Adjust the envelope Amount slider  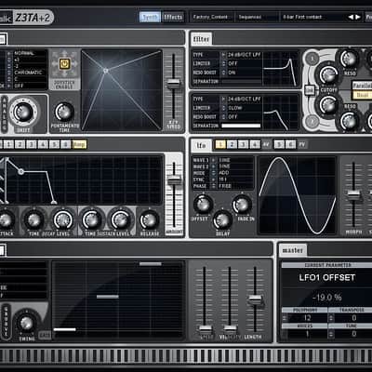click(174, 179)
